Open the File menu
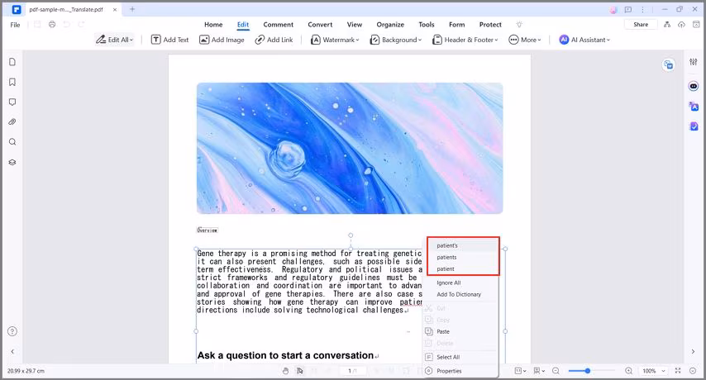The height and width of the screenshot is (380, 706). pyautogui.click(x=16, y=25)
